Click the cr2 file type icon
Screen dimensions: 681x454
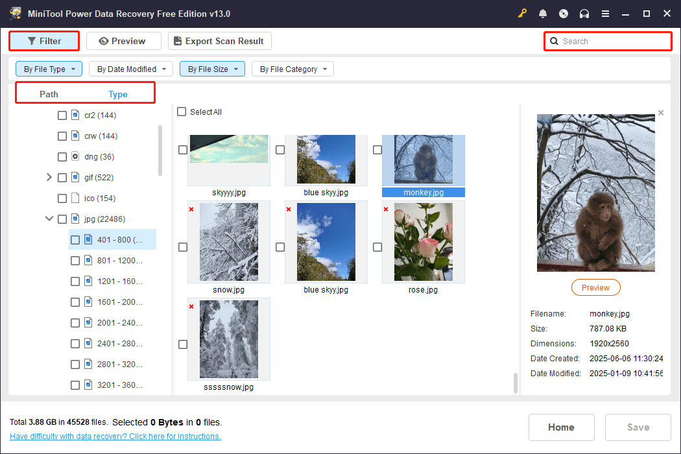click(x=75, y=115)
